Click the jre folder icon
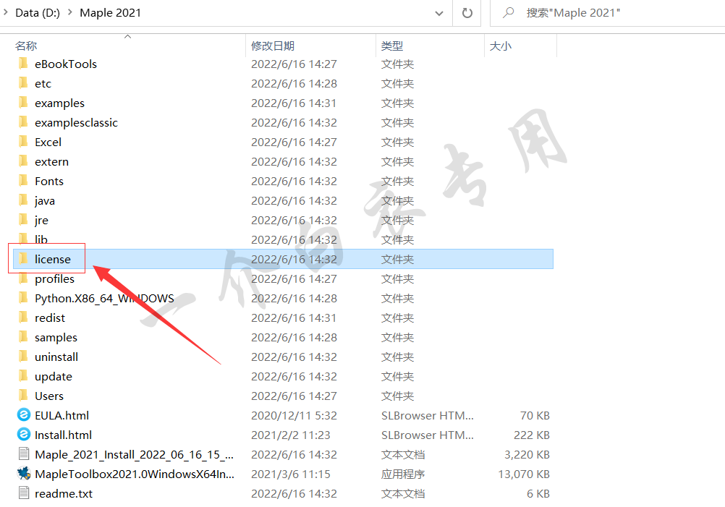 coord(24,220)
